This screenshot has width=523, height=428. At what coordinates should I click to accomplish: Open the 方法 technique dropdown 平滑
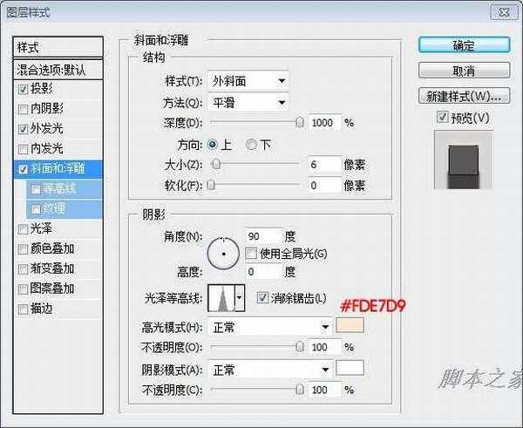[x=248, y=102]
